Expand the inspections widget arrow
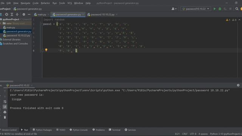 [x=239, y=20]
